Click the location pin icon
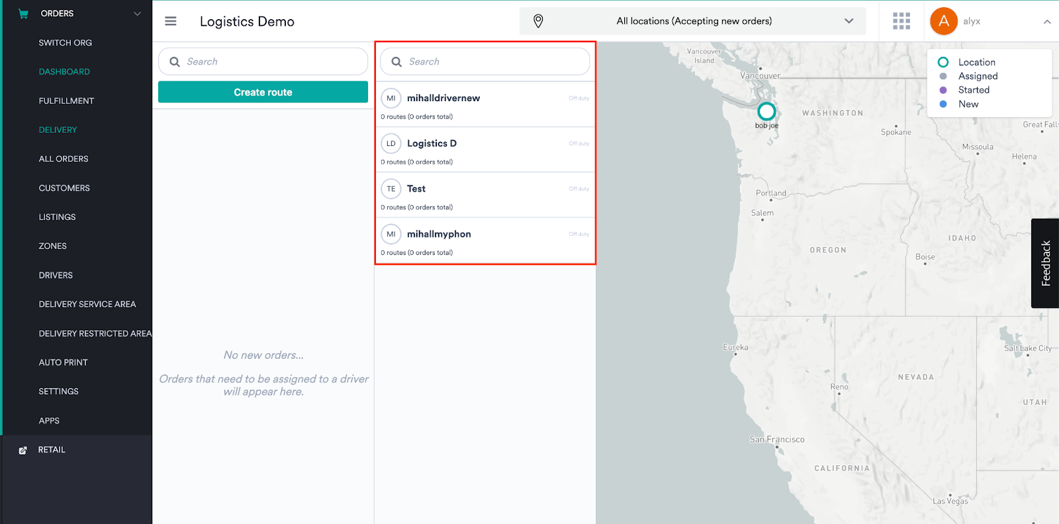 click(x=538, y=21)
